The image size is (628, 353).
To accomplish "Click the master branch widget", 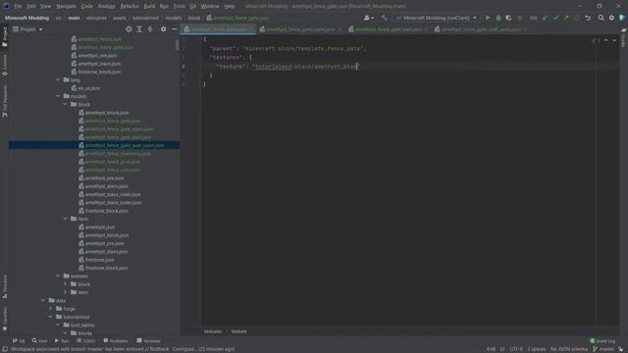I will 603,349.
